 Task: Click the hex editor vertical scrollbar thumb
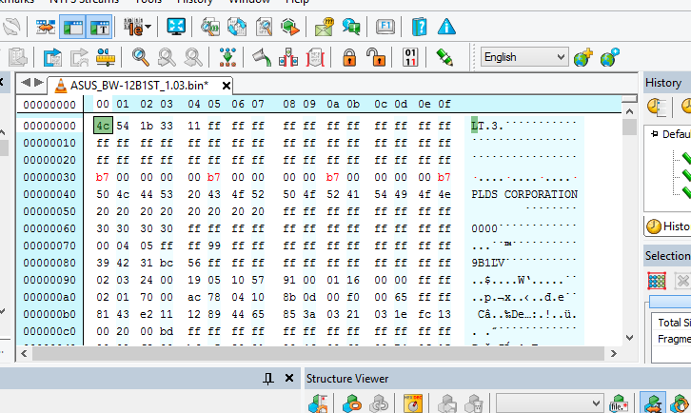point(630,127)
